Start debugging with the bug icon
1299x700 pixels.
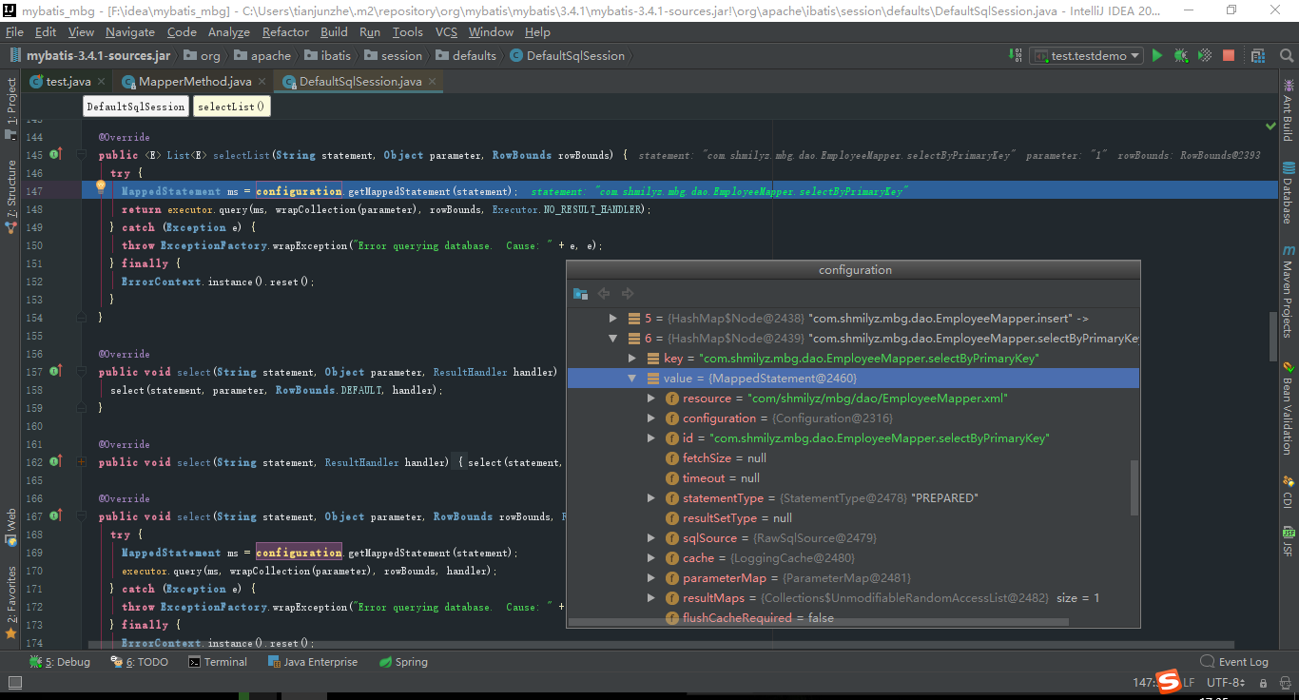click(x=1180, y=55)
